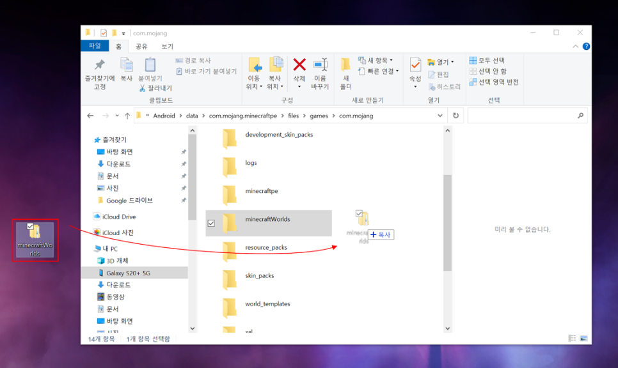Click Android in the address breadcrumb
618x368 pixels.
(x=164, y=116)
